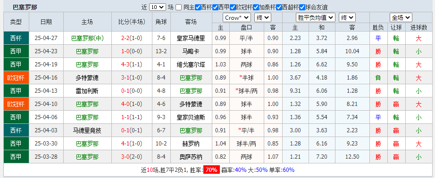Click the 雷加利斯 team link

click(x=87, y=91)
